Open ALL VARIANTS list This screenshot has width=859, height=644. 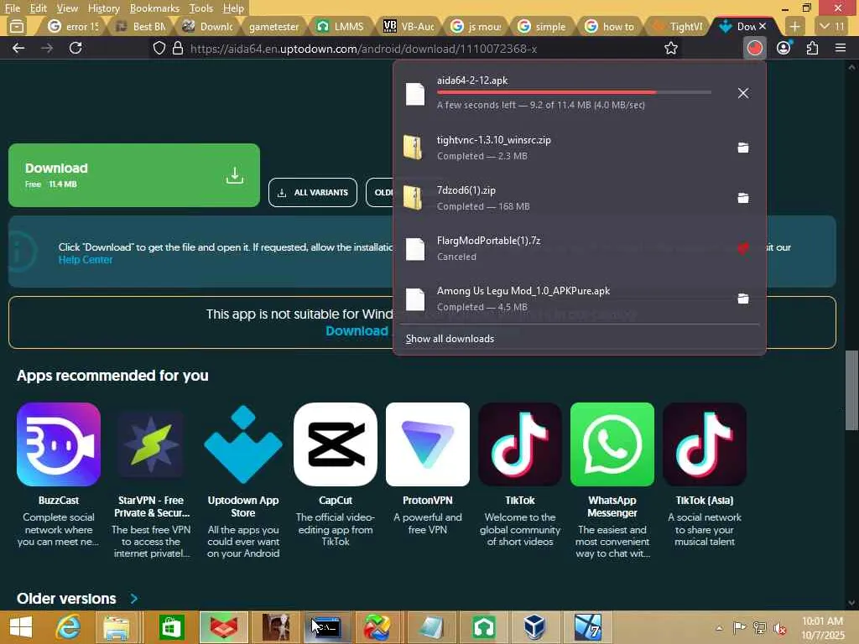pyautogui.click(x=313, y=192)
